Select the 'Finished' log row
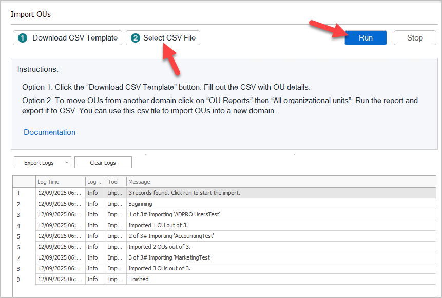442x298 pixels. (139, 279)
